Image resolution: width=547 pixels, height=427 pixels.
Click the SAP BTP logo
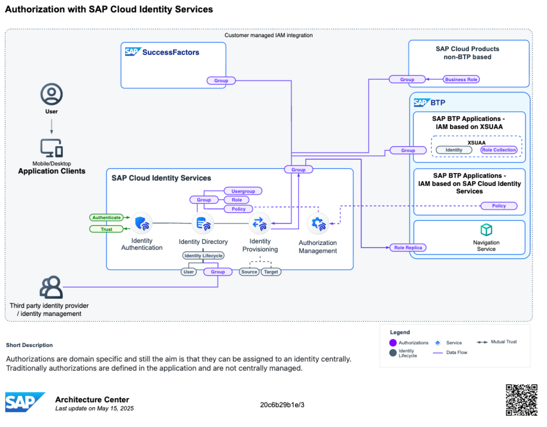click(x=429, y=103)
